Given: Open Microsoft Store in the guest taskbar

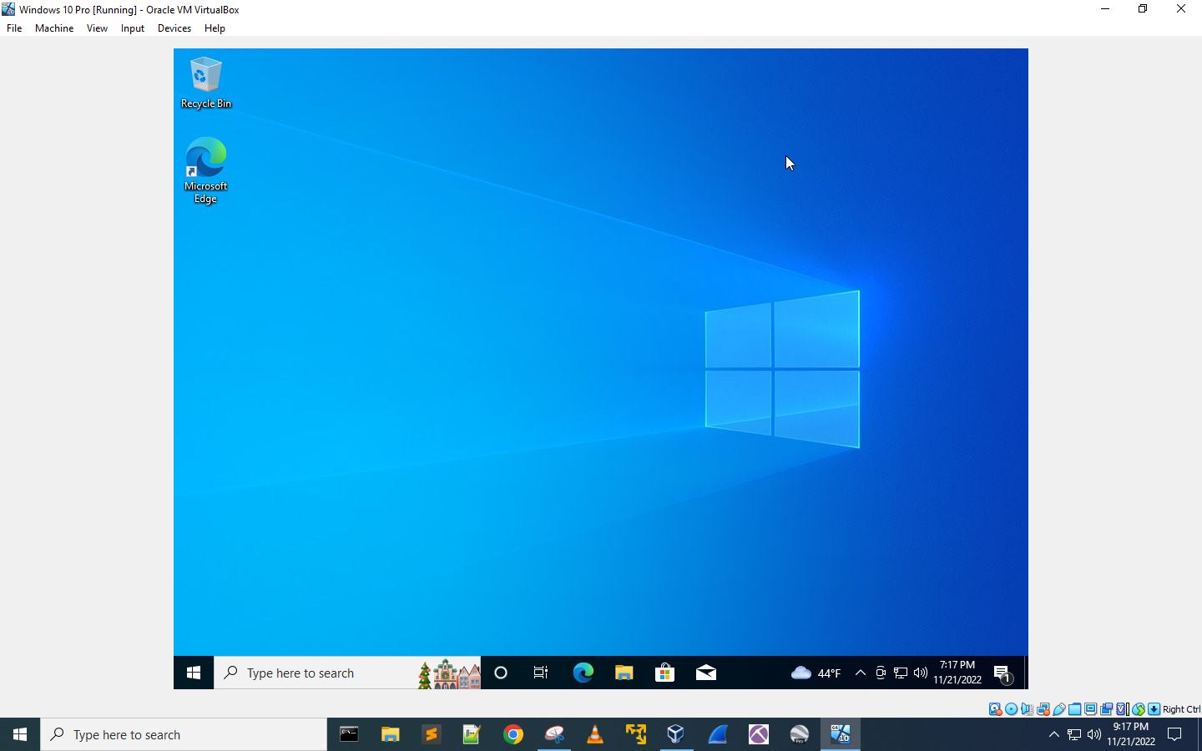Looking at the screenshot, I should tap(664, 673).
